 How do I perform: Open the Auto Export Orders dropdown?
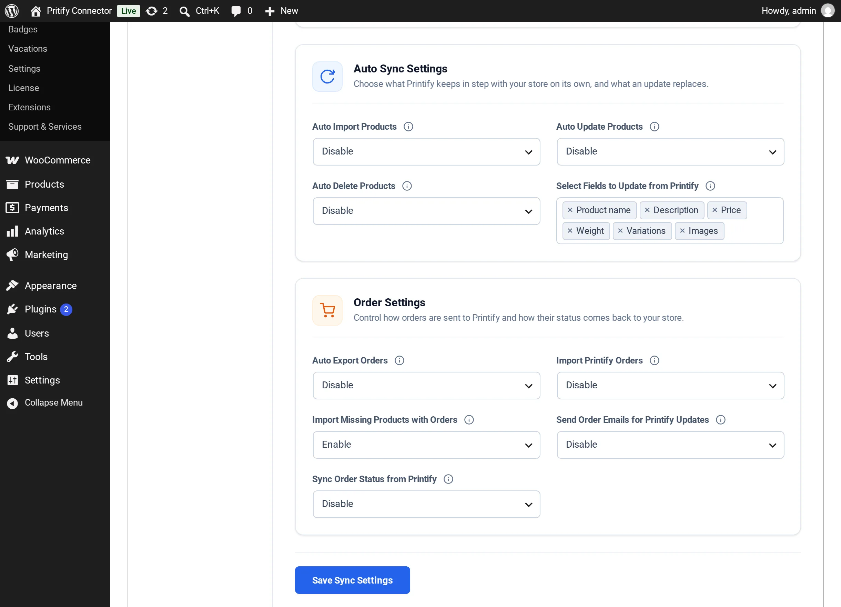426,386
